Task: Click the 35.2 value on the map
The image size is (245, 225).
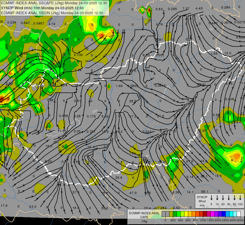Action: point(105,208)
